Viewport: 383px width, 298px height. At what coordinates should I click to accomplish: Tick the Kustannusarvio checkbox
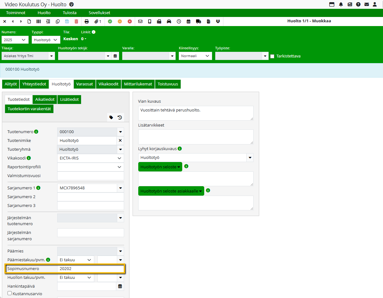tap(10, 293)
